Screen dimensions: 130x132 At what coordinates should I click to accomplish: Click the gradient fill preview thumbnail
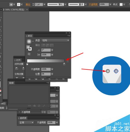[x=29, y=41]
